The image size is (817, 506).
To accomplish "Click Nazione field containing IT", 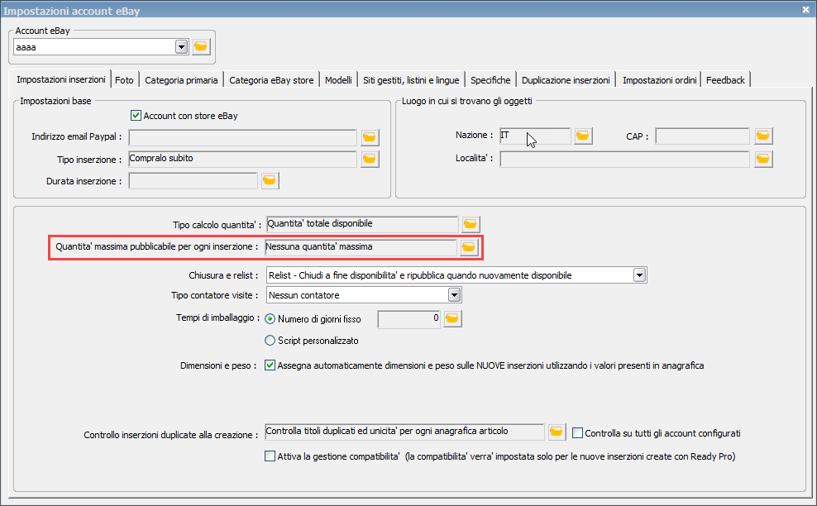I will (x=535, y=136).
